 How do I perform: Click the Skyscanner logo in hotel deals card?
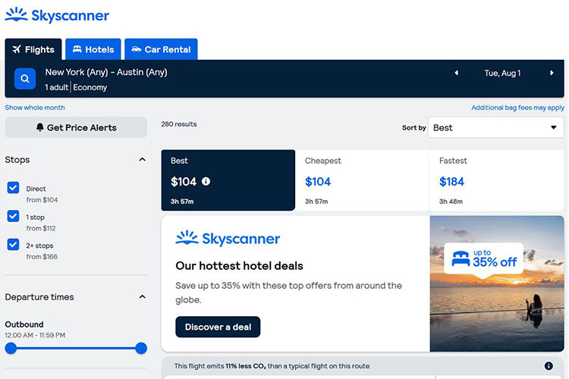228,238
